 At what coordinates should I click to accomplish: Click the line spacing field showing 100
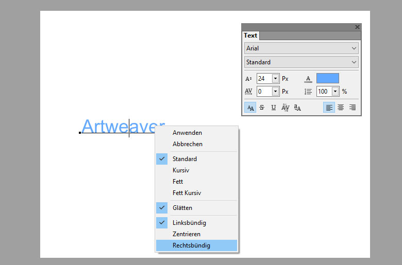point(324,92)
